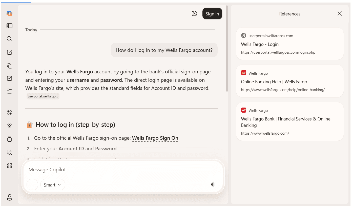Viewport: 352px width, 207px height.
Task: Open the checkmark tasks icon in the sidebar
Action: 9,78
